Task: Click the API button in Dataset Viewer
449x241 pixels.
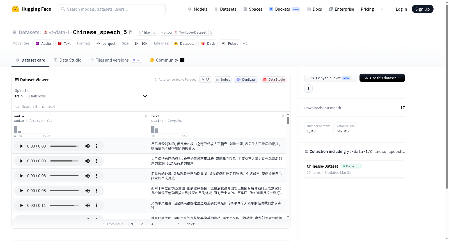Action: (x=205, y=79)
